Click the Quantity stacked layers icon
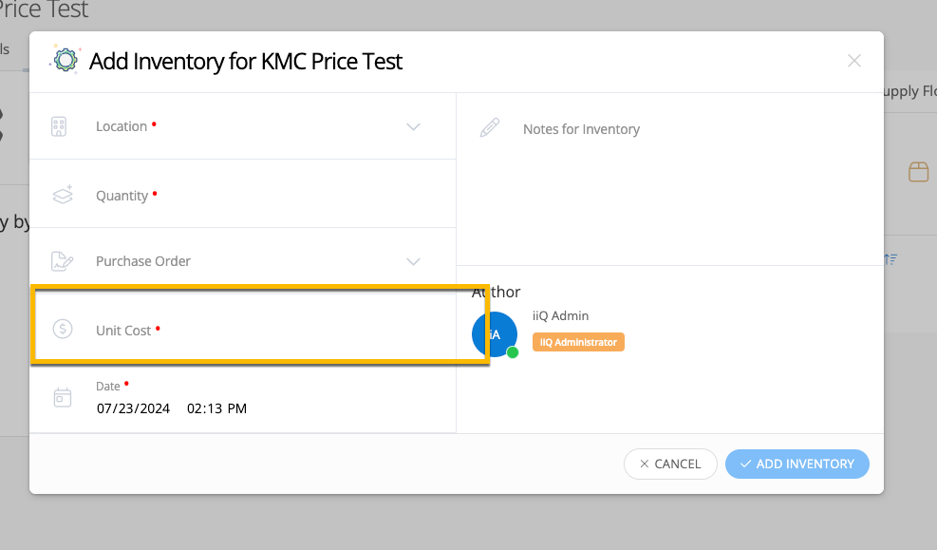The height and width of the screenshot is (550, 937). coord(63,195)
